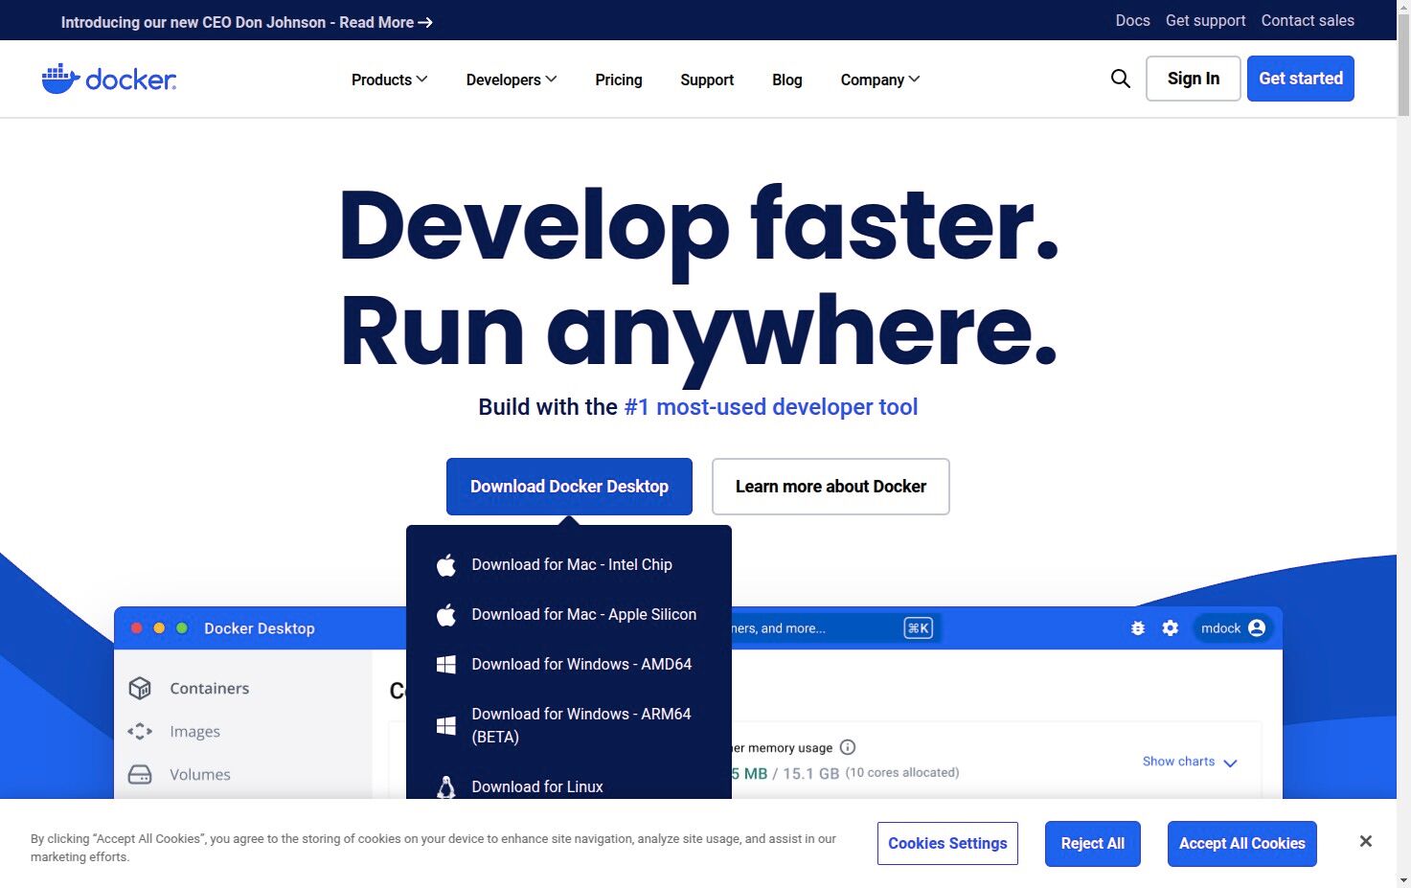This screenshot has width=1411, height=888.
Task: Click Show charts to expand memory graphs
Action: (x=1179, y=761)
